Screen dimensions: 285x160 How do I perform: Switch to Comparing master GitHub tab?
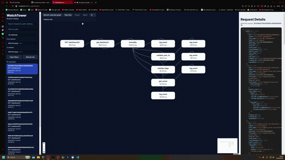click(x=41, y=2)
